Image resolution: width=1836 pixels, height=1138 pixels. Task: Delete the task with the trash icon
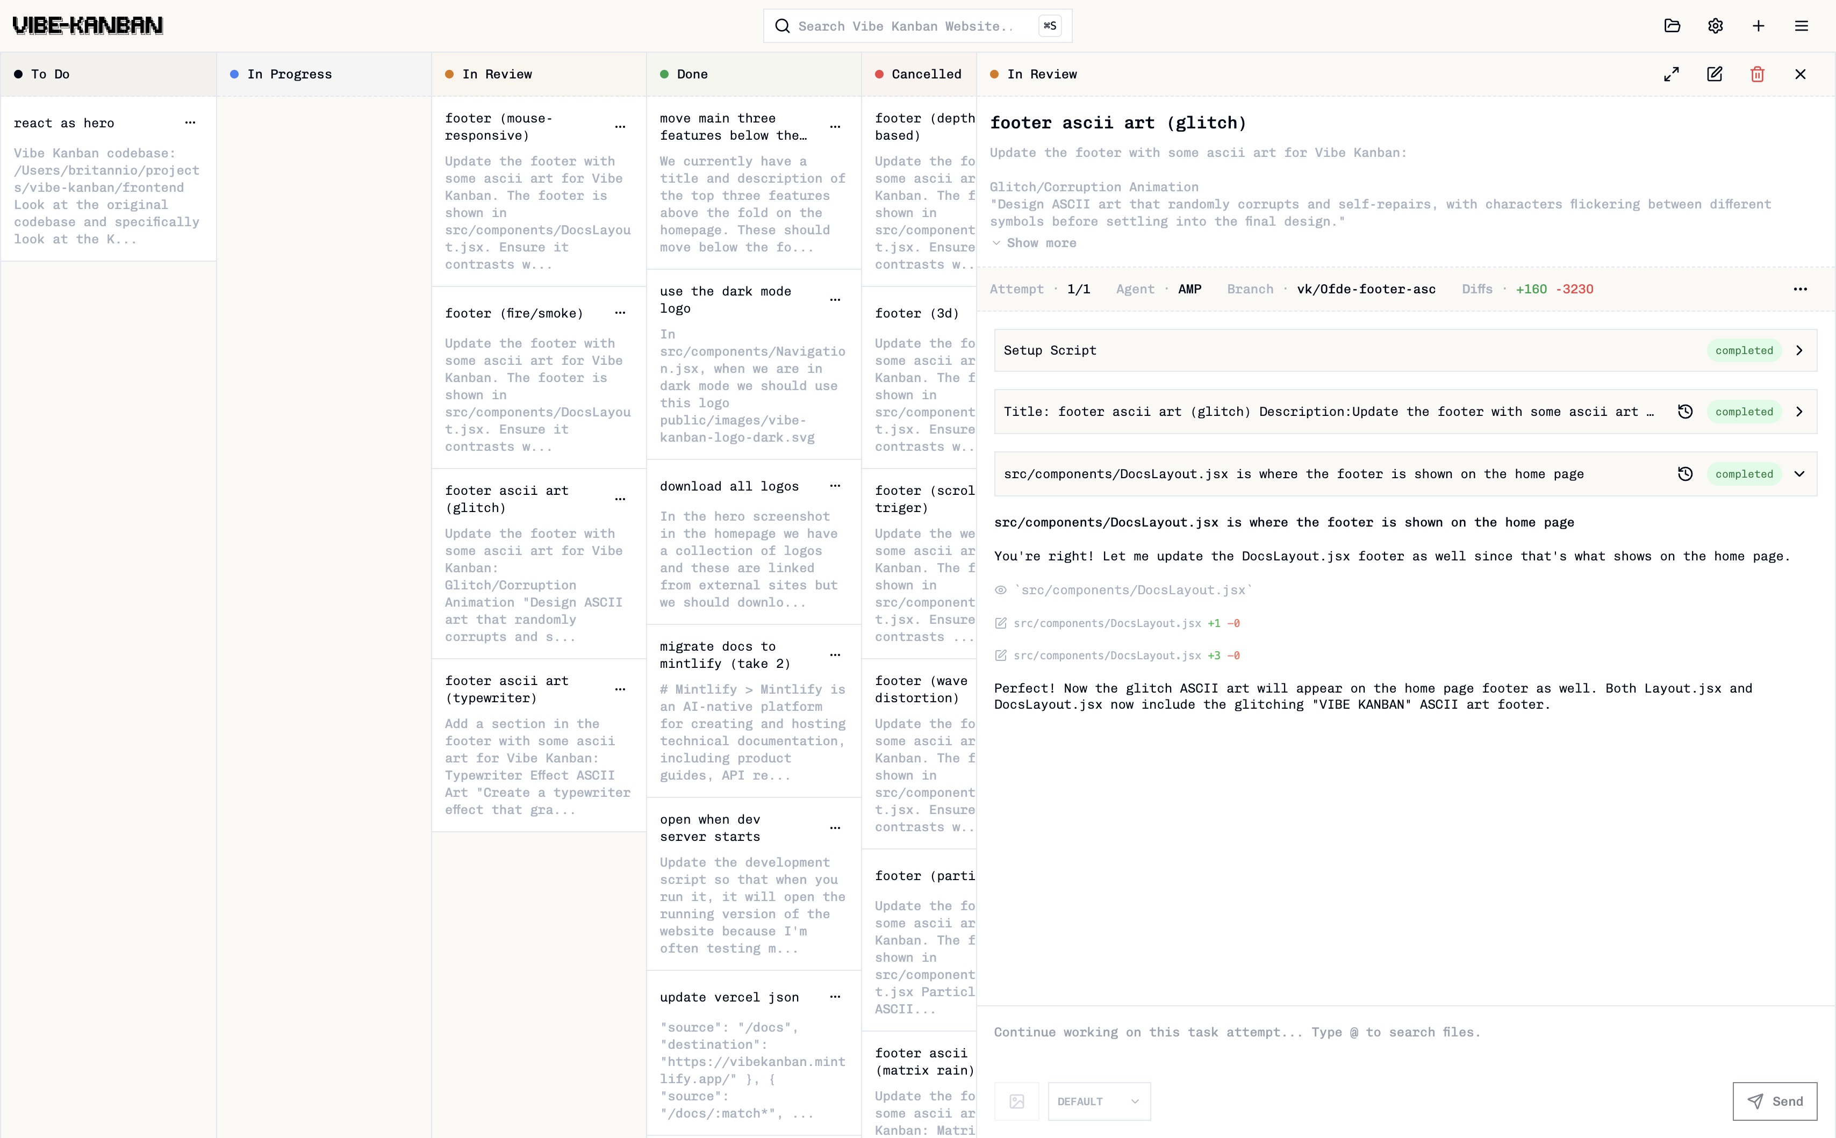(x=1758, y=74)
